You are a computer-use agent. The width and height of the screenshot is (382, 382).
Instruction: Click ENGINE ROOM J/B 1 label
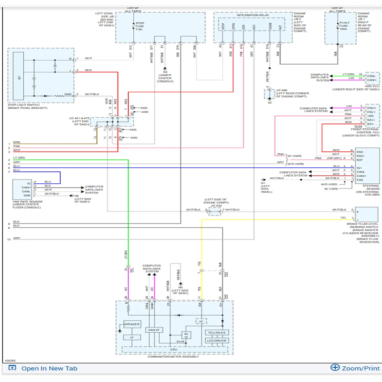[x=364, y=22]
